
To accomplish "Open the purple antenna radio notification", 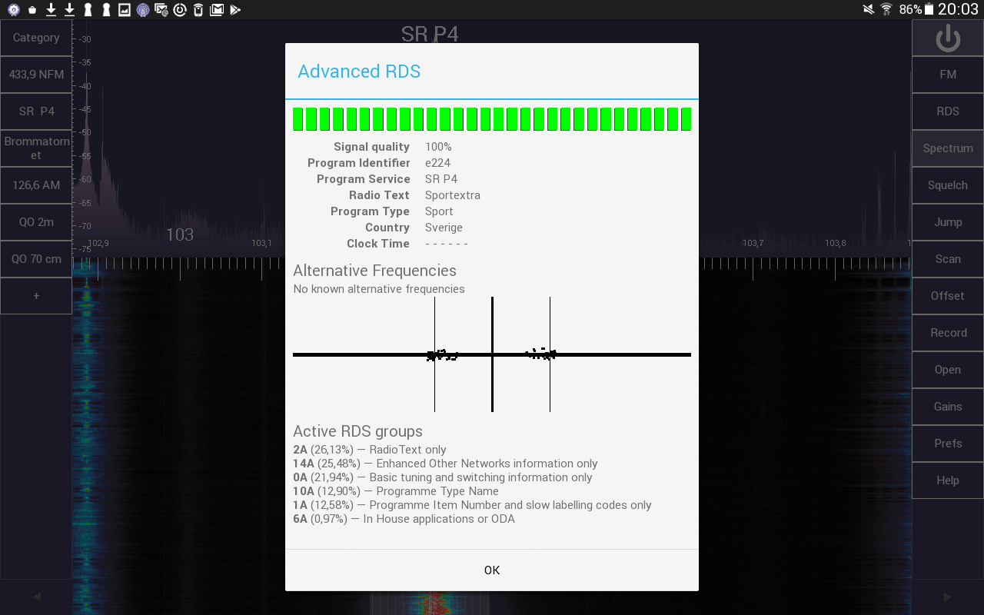I will pyautogui.click(x=143, y=10).
